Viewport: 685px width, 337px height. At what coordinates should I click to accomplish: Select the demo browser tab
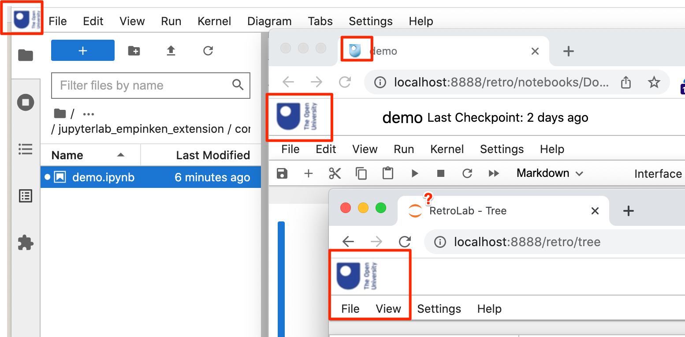443,51
